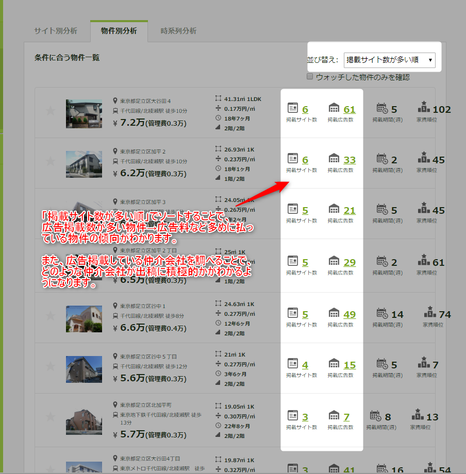Click the building icon beside the 15 link
This screenshot has width=466, height=474.
334,363
